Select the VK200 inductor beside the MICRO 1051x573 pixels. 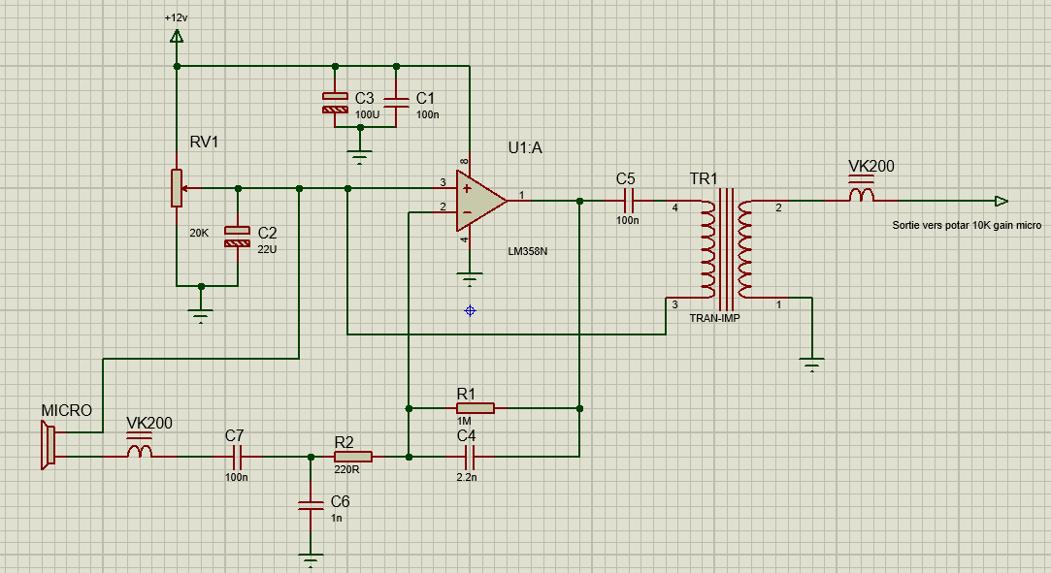140,453
